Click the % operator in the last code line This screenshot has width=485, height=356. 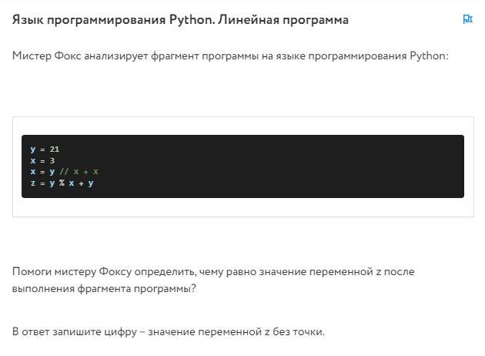point(62,183)
